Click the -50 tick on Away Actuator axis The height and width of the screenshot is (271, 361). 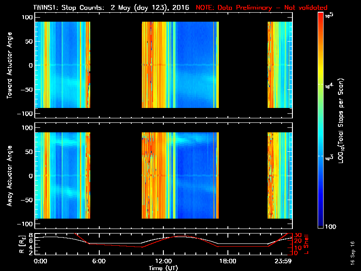[27, 200]
